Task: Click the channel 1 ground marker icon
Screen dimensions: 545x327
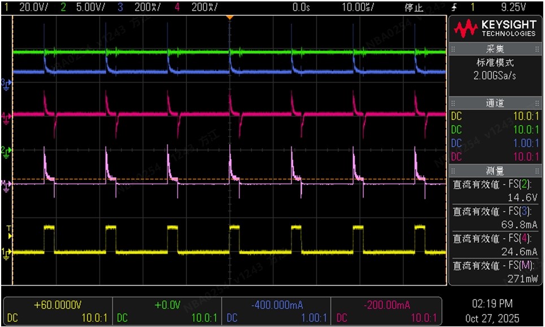Action: 6,252
